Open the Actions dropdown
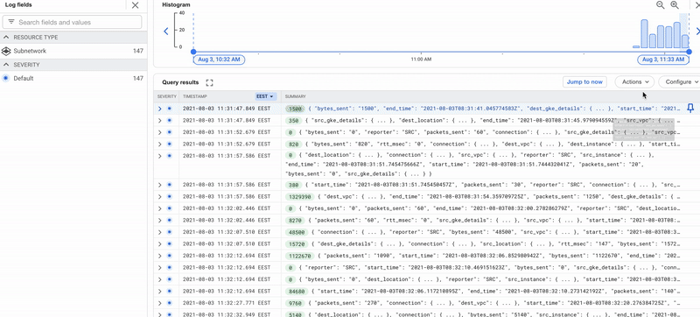The image size is (700, 317). (x=634, y=81)
